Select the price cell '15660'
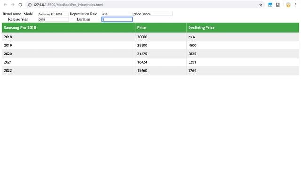301x169 pixels. [161, 71]
